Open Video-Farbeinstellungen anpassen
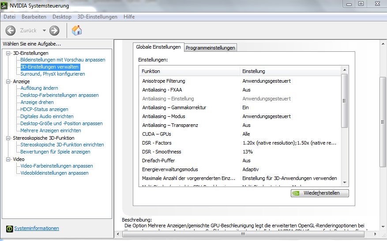 [x=57, y=166]
